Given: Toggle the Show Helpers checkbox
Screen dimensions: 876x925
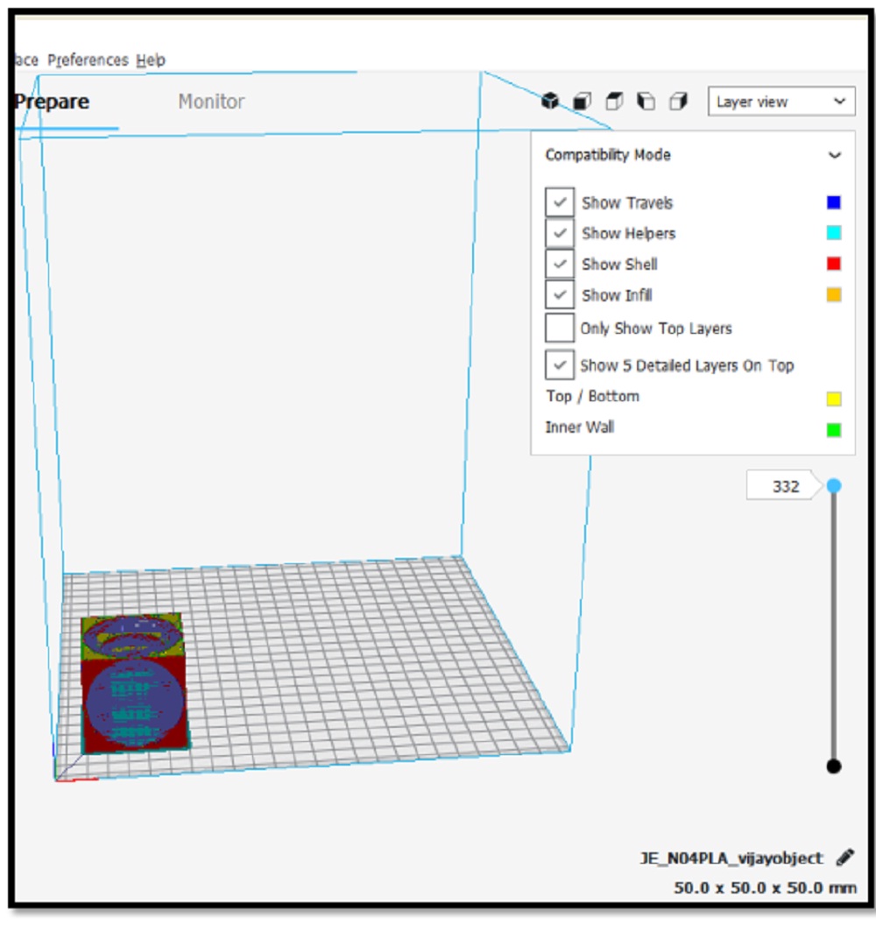Looking at the screenshot, I should pos(559,233).
